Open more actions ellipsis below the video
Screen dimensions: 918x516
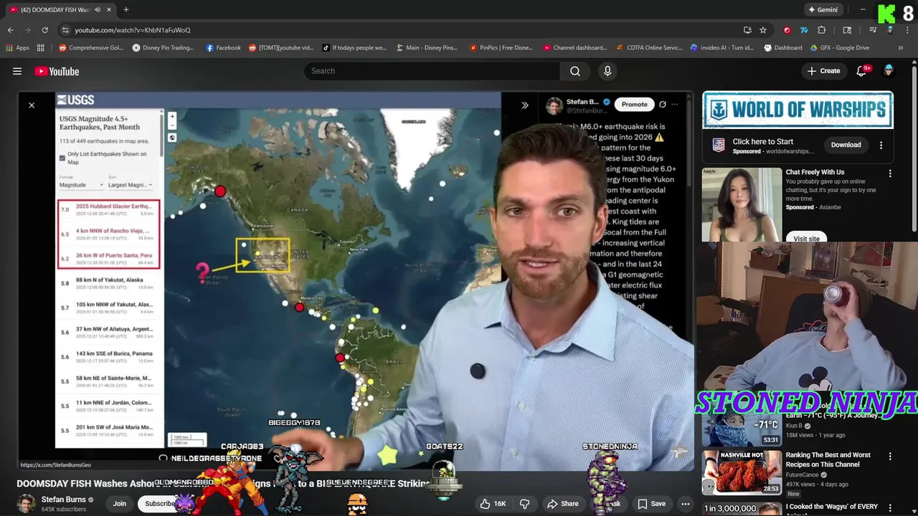pyautogui.click(x=686, y=504)
